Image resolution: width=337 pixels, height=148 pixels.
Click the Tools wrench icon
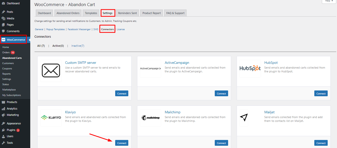point(3,143)
